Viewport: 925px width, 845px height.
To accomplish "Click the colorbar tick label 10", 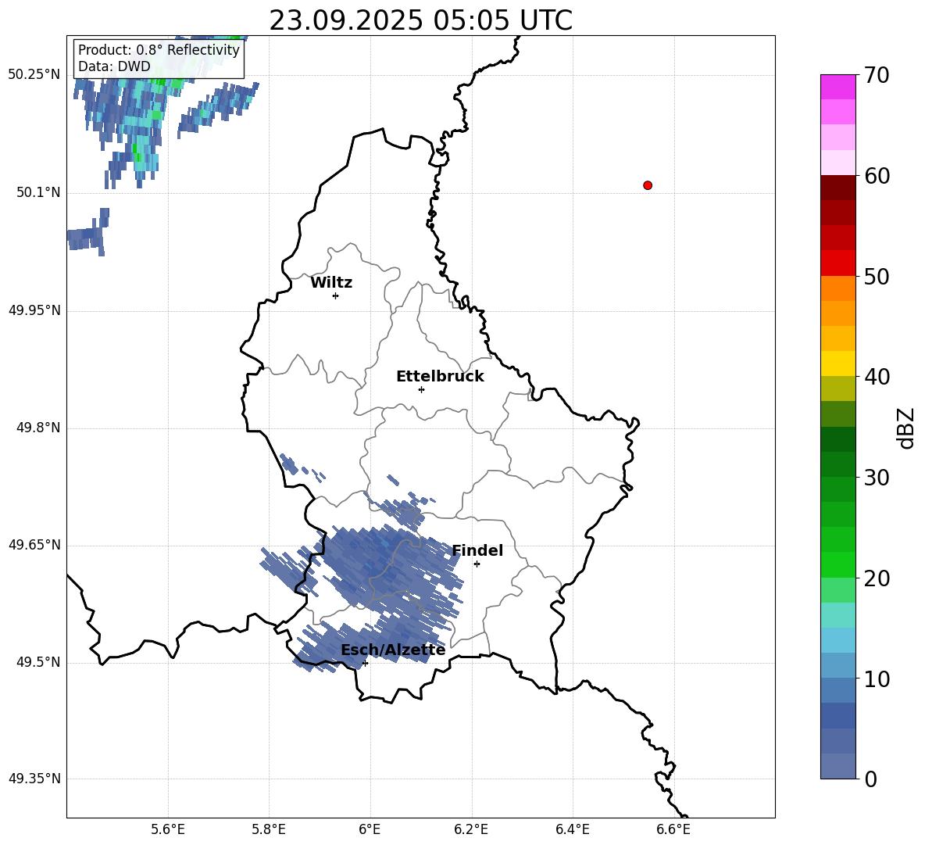I will click(x=877, y=679).
